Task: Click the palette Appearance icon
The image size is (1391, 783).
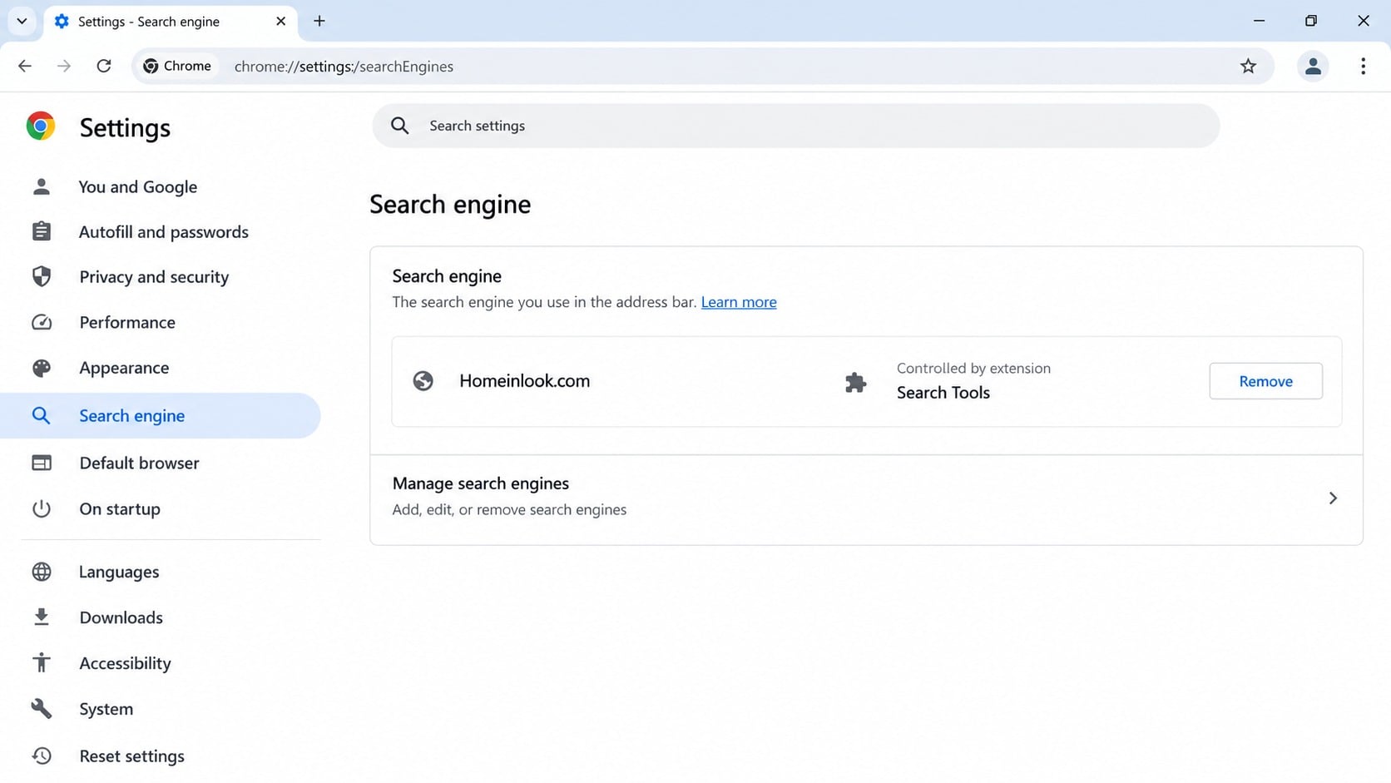Action: 42,368
